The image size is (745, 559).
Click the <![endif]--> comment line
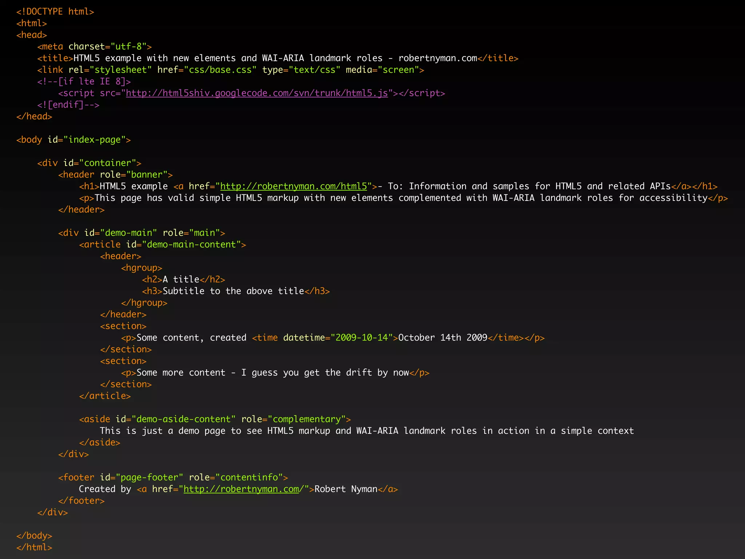click(68, 105)
